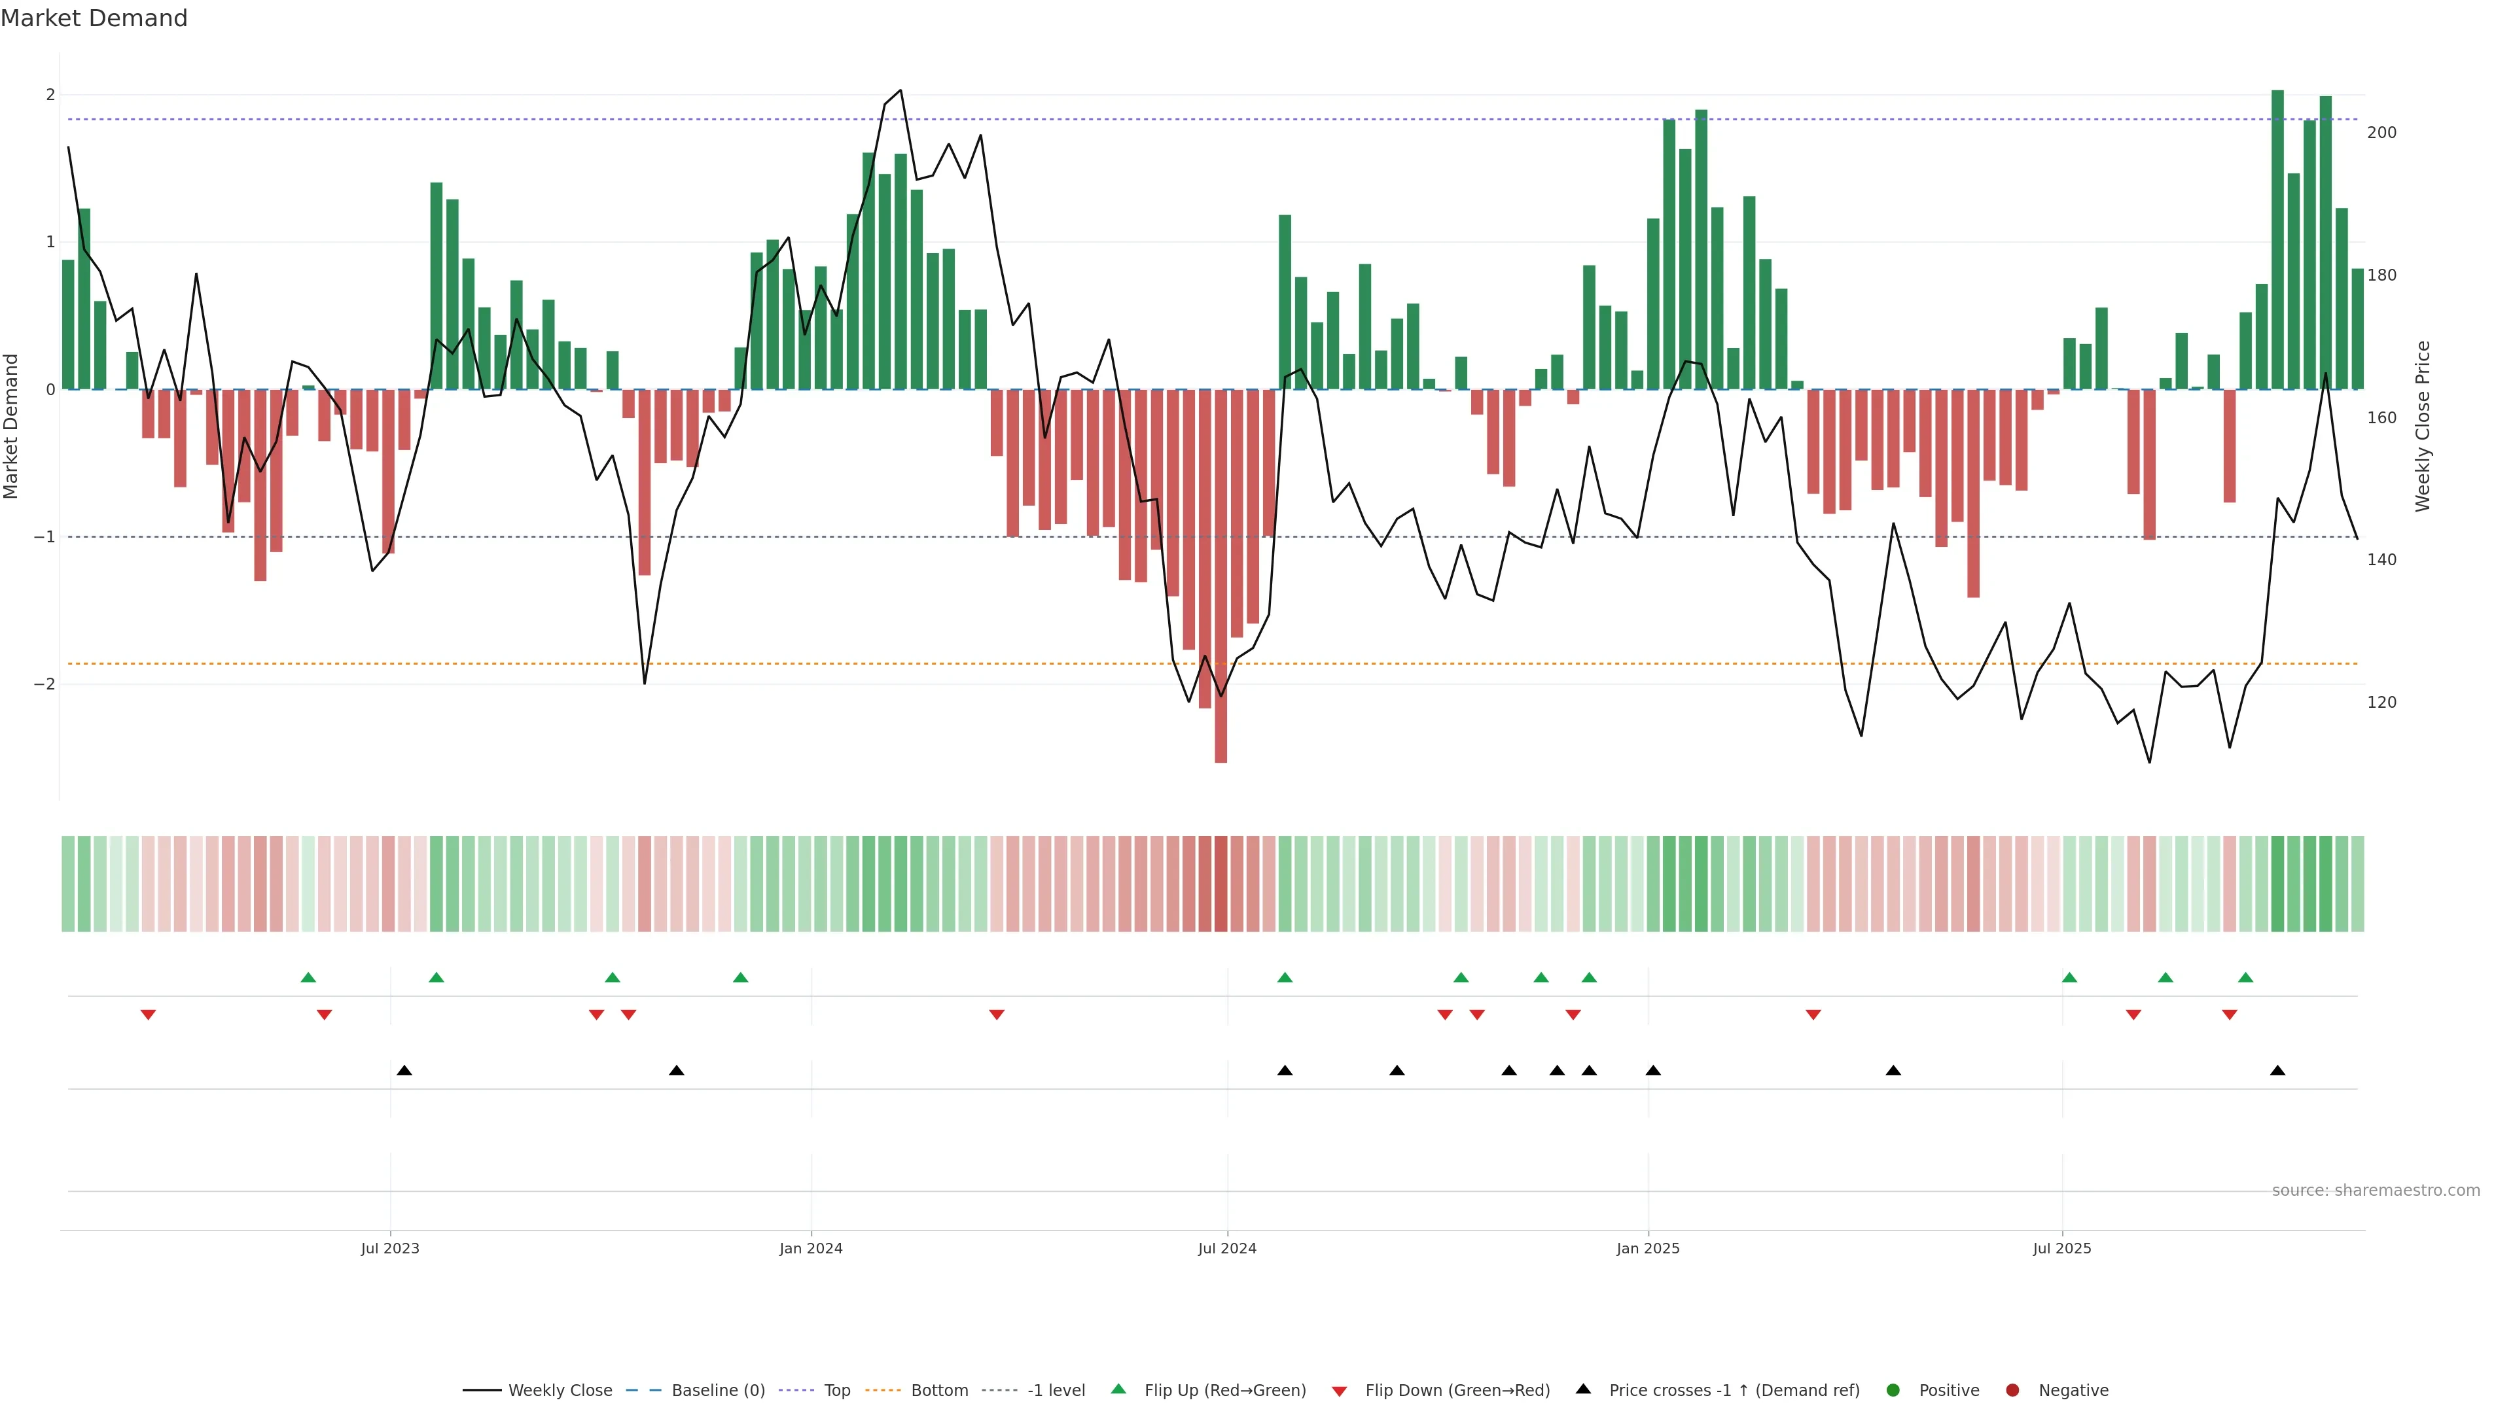
Task: Click the green Positive dot in legend
Action: (x=1893, y=1391)
